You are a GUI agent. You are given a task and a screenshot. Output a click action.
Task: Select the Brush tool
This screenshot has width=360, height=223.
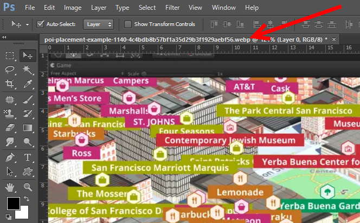click(x=28, y=100)
